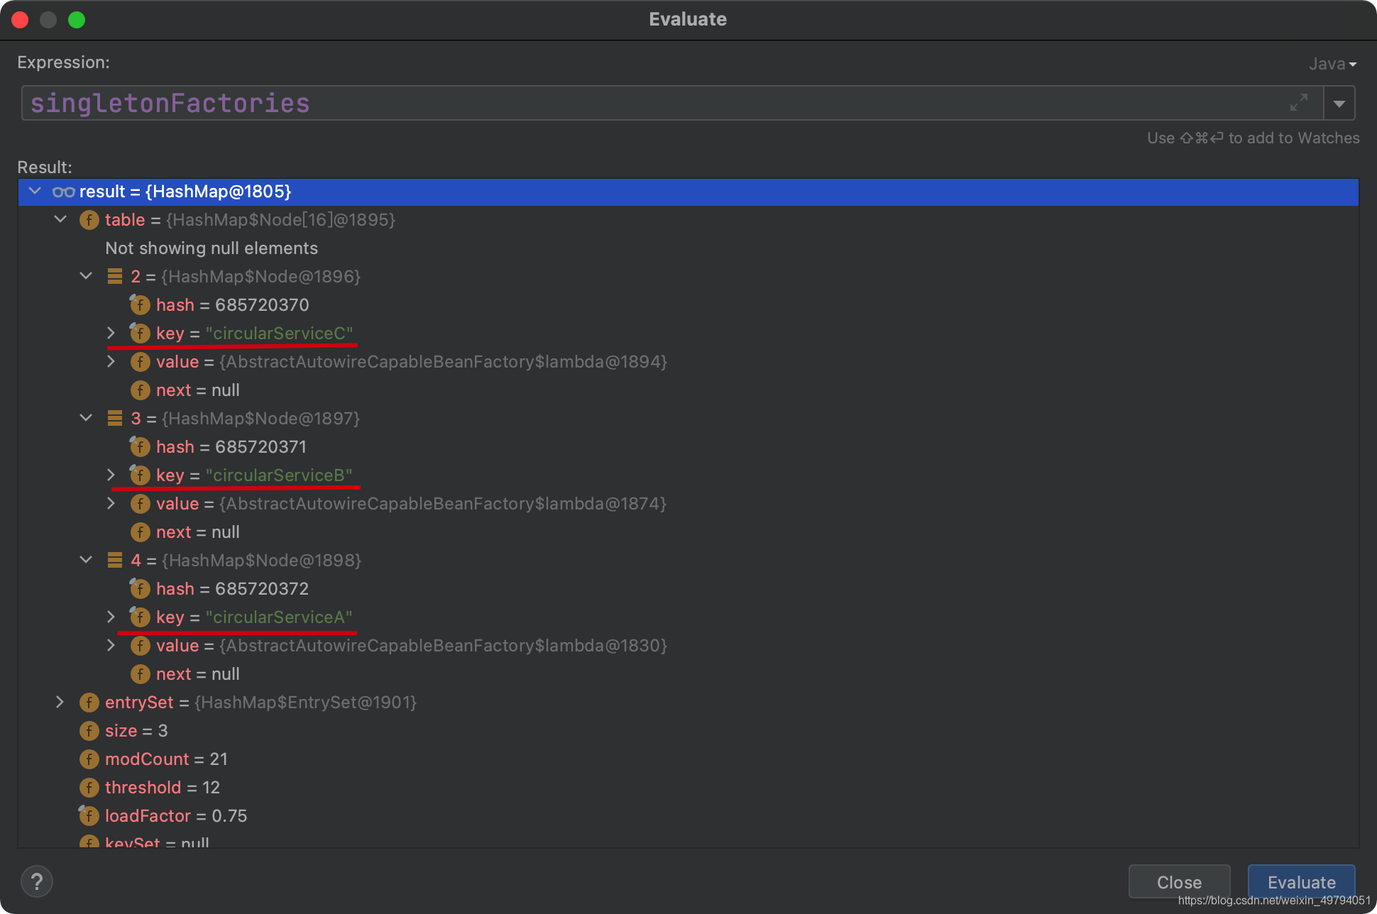Click the orange field icon next to 'hash'
Image resolution: width=1377 pixels, height=914 pixels.
click(141, 304)
